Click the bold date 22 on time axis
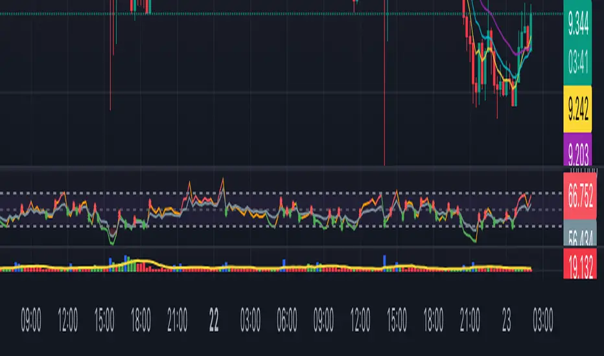The height and width of the screenshot is (356, 604). click(214, 320)
